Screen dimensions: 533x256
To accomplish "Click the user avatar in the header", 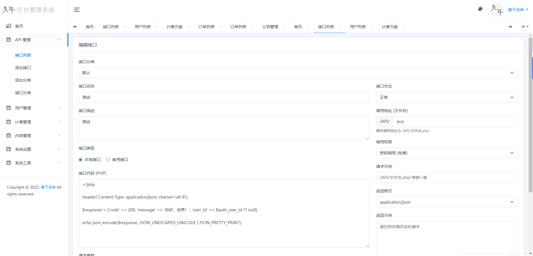I will pos(497,10).
